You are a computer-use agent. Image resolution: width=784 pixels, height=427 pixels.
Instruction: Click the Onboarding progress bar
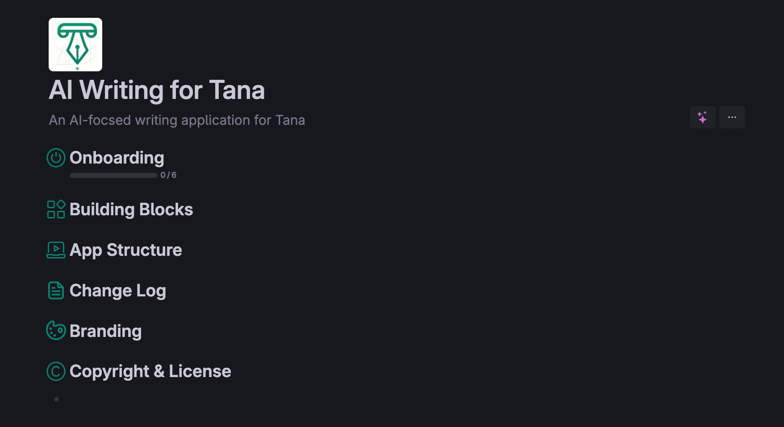113,175
